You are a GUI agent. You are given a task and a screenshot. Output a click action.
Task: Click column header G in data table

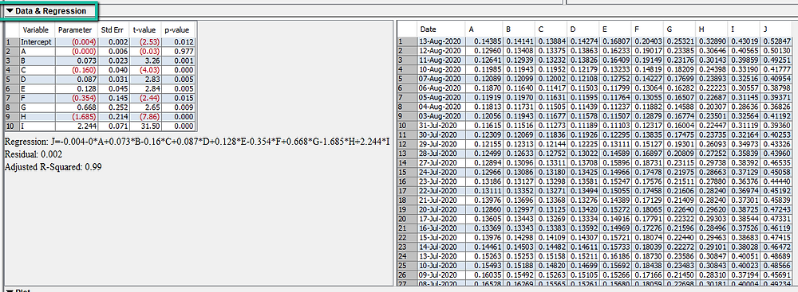[678, 29]
